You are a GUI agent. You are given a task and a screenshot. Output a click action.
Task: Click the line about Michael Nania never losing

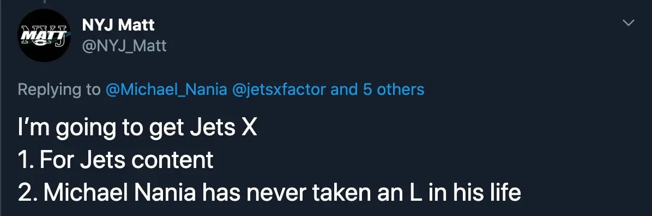tap(269, 193)
